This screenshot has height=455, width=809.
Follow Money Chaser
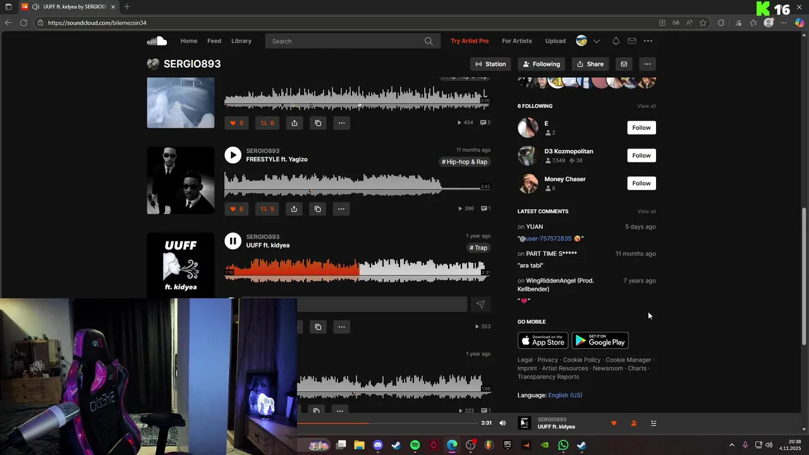tap(642, 183)
